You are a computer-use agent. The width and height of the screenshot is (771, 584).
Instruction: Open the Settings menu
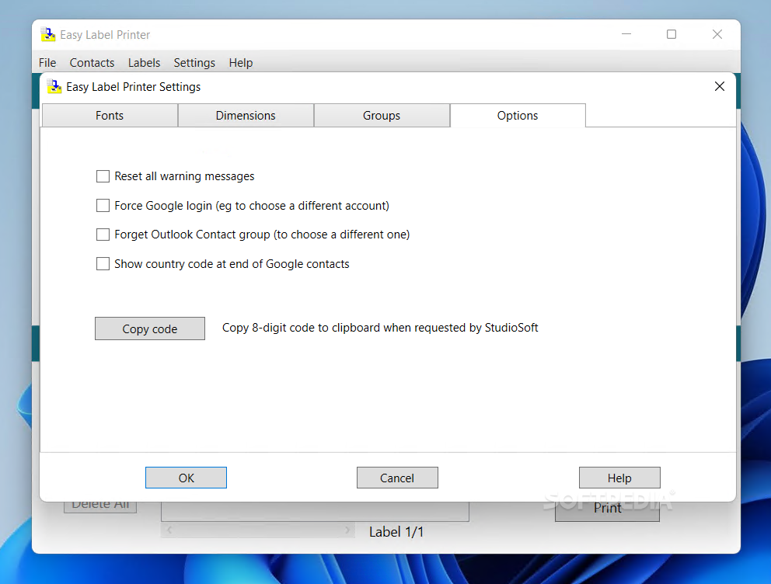(194, 63)
